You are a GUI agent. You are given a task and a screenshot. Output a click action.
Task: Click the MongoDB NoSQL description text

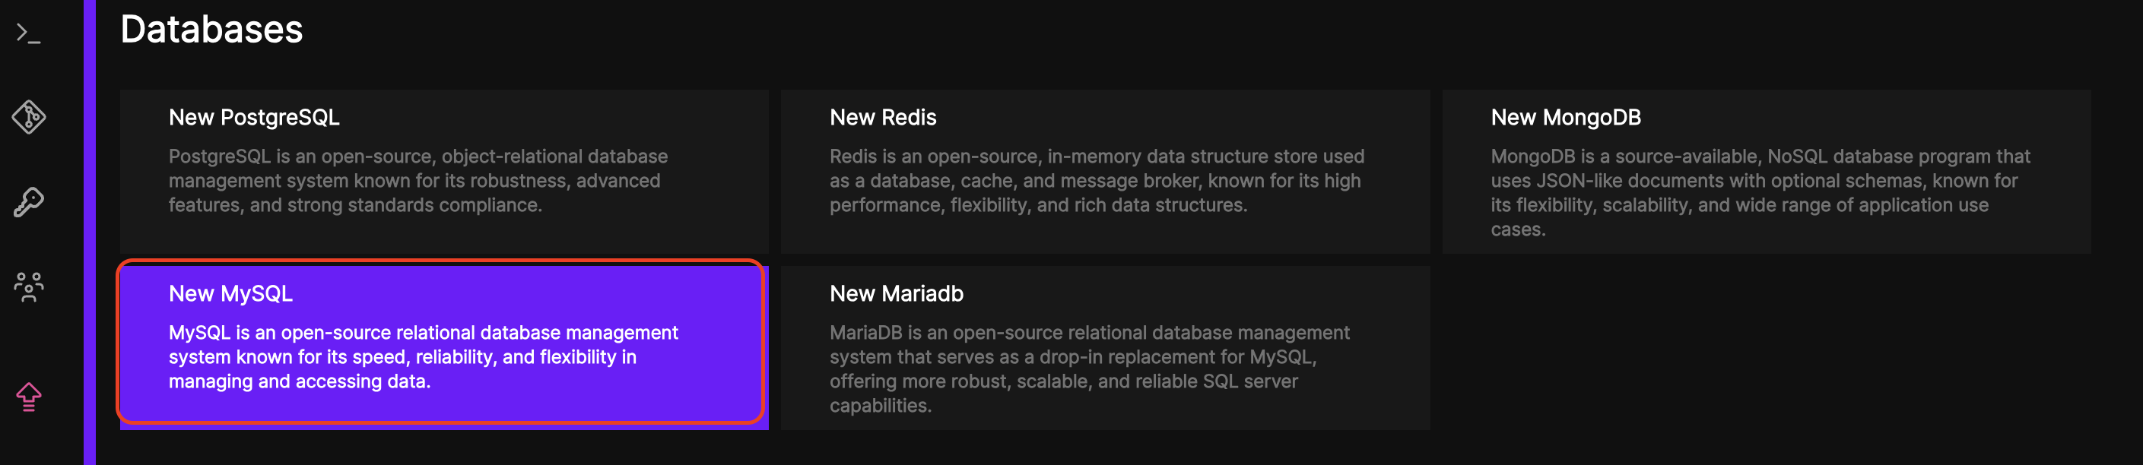(x=1759, y=192)
